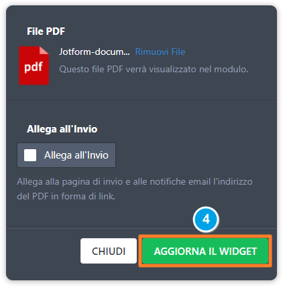Click the word AGGIORNA on the green button
The image size is (283, 287).
[x=180, y=252]
